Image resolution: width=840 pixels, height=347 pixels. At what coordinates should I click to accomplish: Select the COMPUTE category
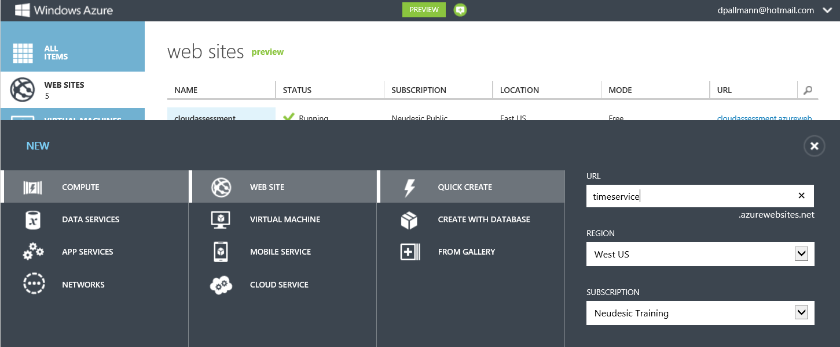pyautogui.click(x=94, y=186)
